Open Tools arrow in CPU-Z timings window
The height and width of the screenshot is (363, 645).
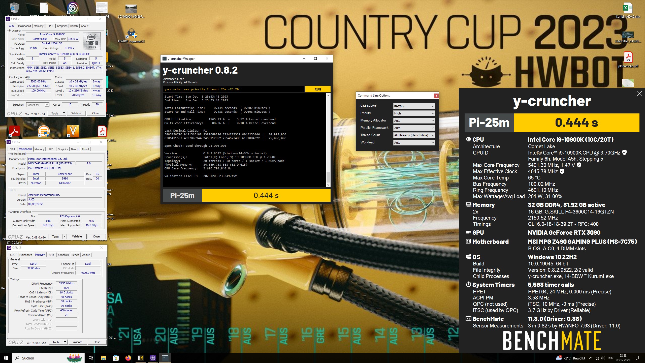(65, 342)
